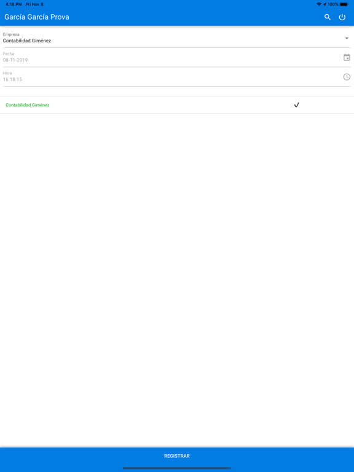Tap the power logout icon
The height and width of the screenshot is (472, 354).
click(342, 17)
